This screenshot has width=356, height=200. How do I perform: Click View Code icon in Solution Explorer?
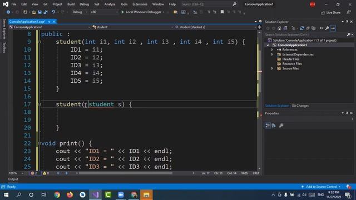[321, 28]
